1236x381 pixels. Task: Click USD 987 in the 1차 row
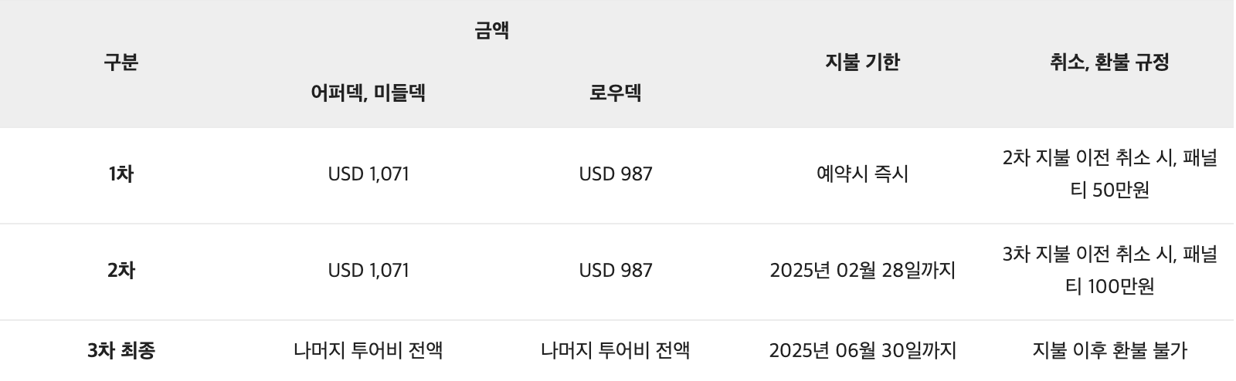(616, 174)
